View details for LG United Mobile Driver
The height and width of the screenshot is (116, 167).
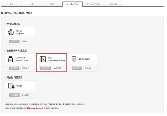point(26,68)
